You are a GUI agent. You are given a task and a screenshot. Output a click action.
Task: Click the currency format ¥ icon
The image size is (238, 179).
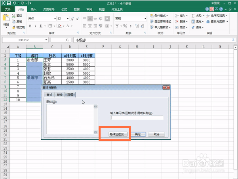click(117, 26)
